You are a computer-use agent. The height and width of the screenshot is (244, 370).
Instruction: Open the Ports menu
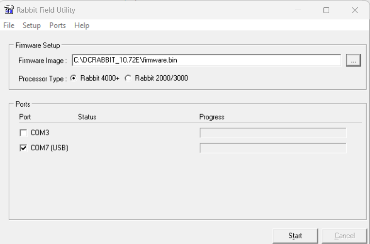[58, 25]
